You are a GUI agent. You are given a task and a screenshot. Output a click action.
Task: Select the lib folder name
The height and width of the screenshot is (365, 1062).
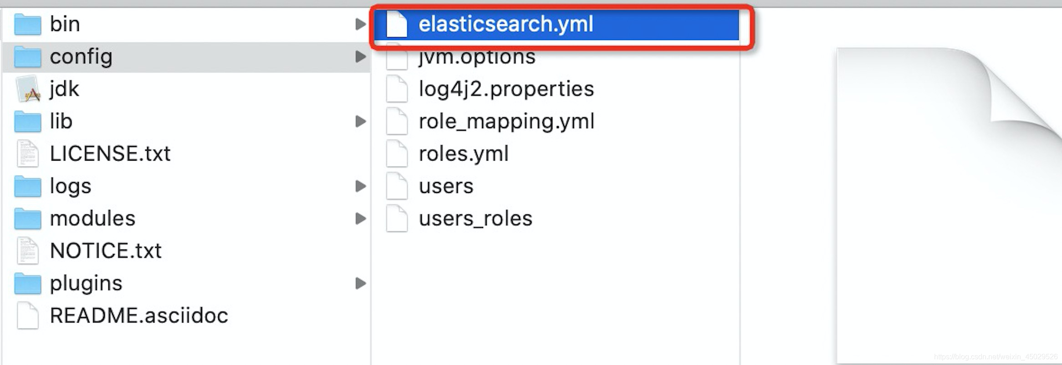[61, 122]
